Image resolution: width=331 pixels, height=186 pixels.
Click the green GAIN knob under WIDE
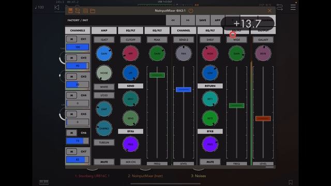[237, 54]
